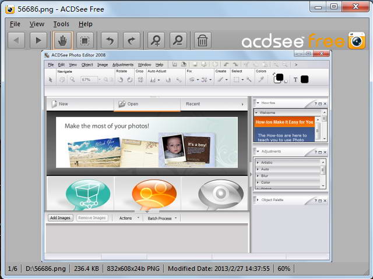Open the Image menu in Photo Editor 2008

103,65
